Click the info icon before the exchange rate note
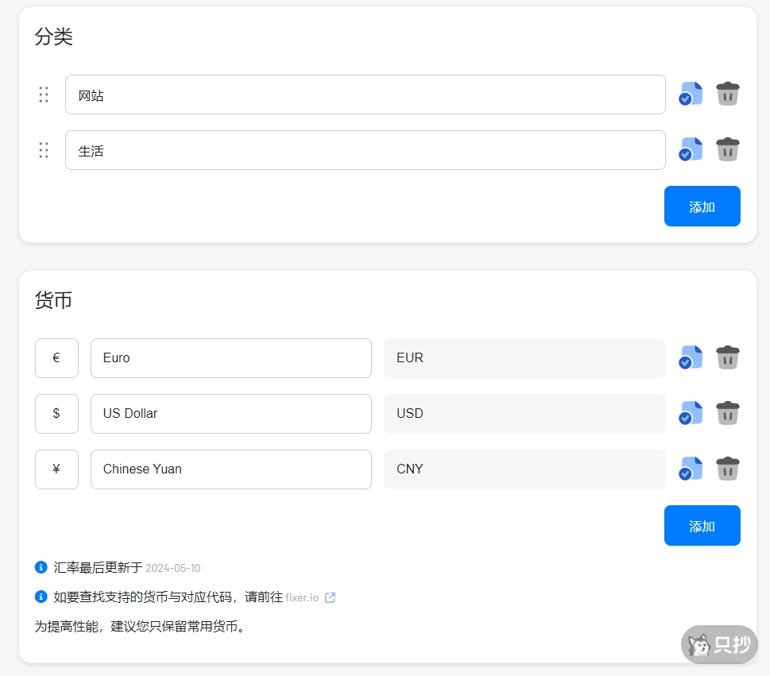 pos(41,566)
